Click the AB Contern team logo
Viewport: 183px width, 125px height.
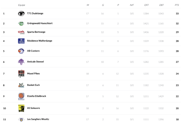coord(21,51)
